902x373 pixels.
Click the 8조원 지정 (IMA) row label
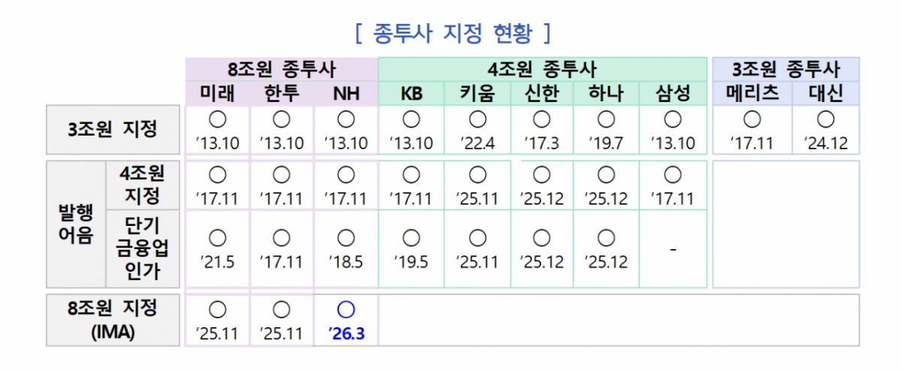tap(114, 320)
